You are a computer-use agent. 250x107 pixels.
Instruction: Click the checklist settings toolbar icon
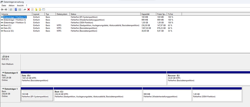tap(44, 9)
